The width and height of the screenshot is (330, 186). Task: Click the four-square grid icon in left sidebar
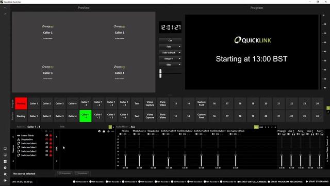tap(5, 161)
